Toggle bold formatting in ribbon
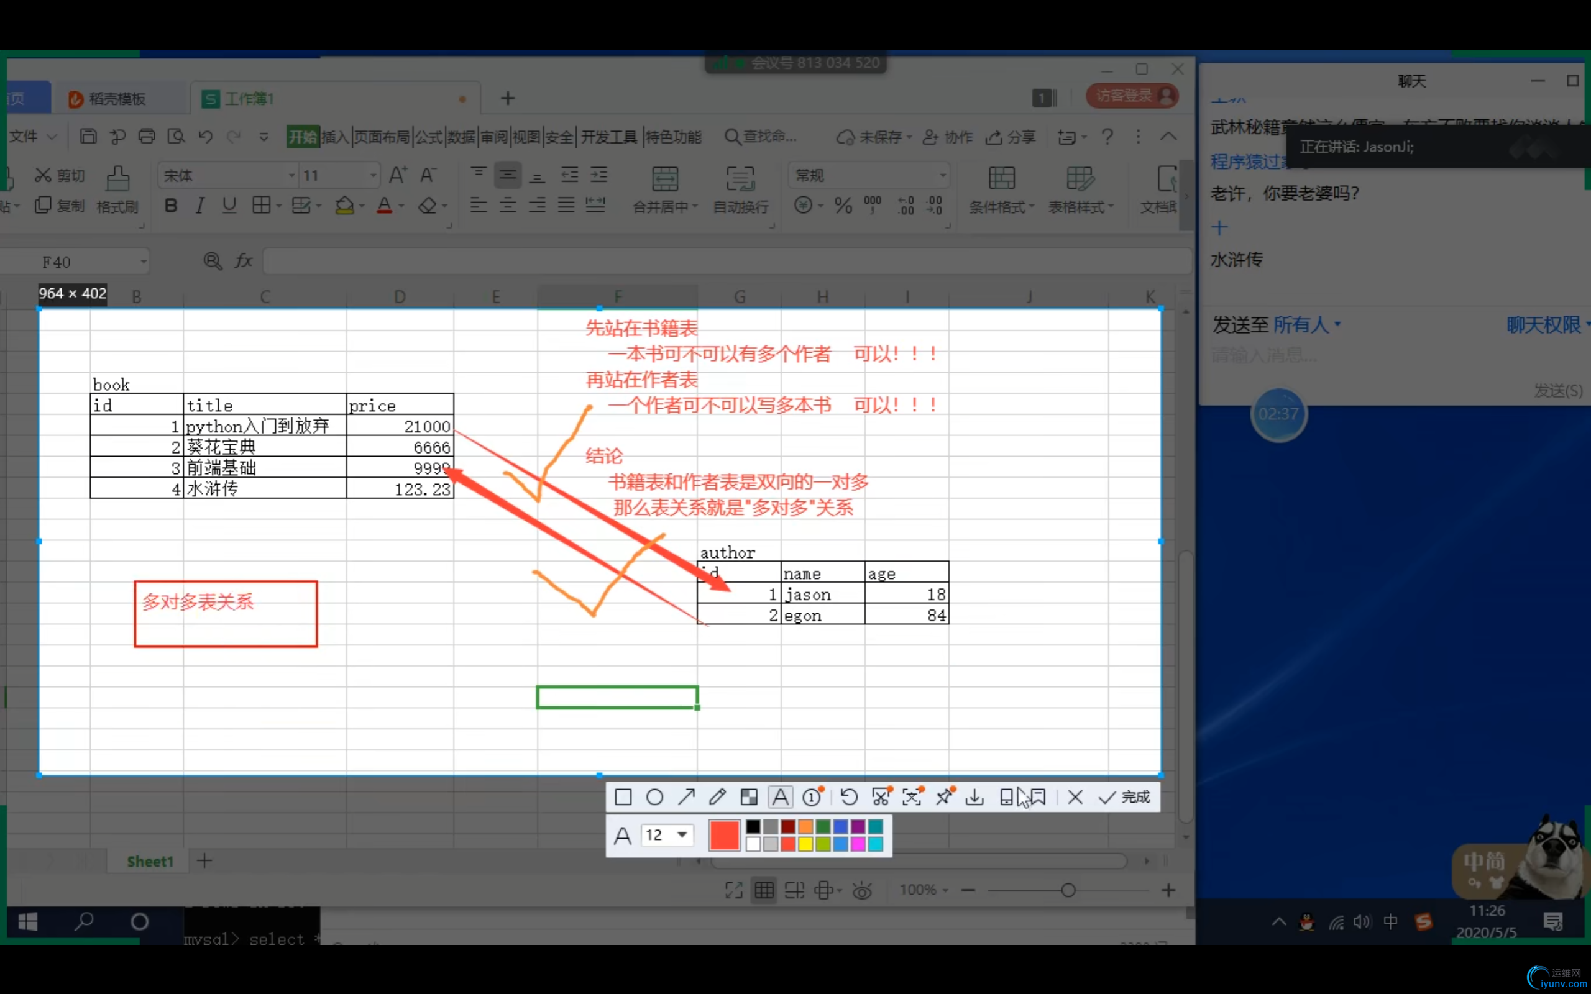 pyautogui.click(x=171, y=206)
